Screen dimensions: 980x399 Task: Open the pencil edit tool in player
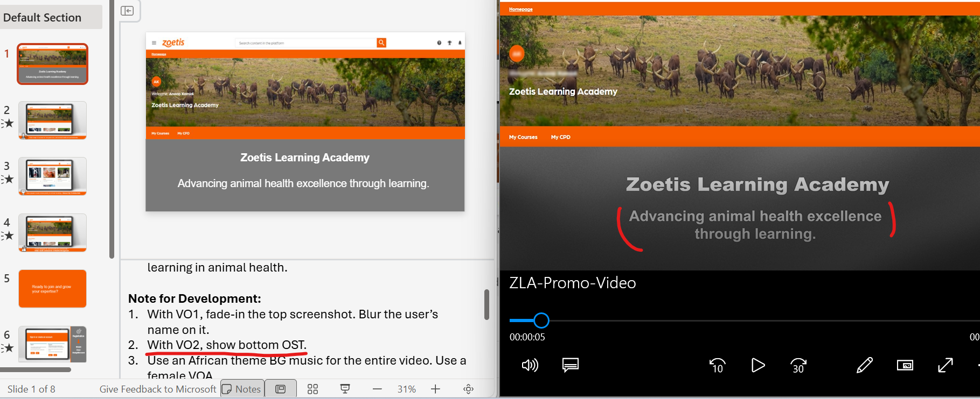pos(864,366)
